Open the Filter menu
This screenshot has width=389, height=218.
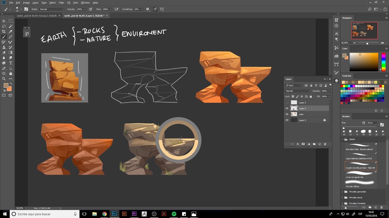(x=61, y=3)
